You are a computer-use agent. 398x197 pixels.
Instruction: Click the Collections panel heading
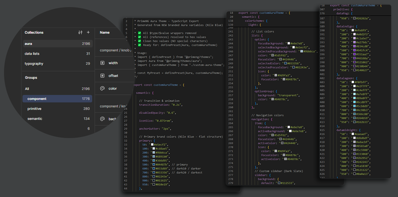(34, 32)
